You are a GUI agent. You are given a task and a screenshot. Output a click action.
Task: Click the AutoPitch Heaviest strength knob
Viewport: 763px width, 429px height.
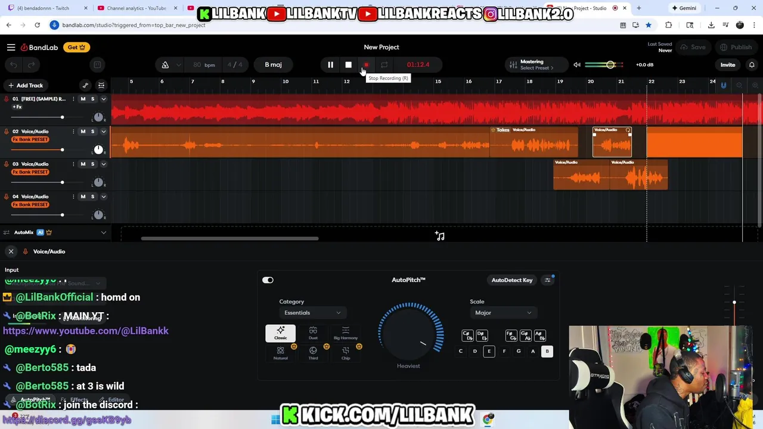[x=410, y=332]
